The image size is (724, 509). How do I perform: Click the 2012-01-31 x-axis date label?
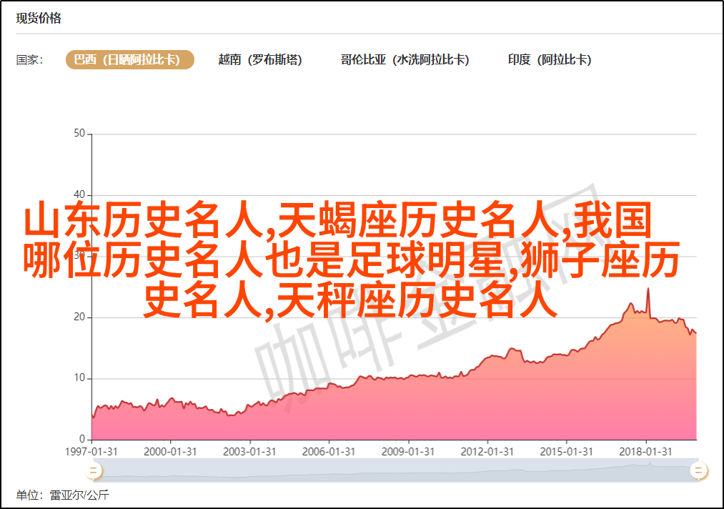pyautogui.click(x=487, y=452)
